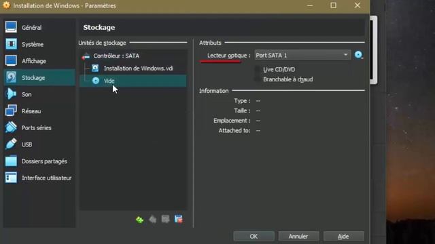Click the Aide button
The width and height of the screenshot is (435, 244).
tap(343, 237)
